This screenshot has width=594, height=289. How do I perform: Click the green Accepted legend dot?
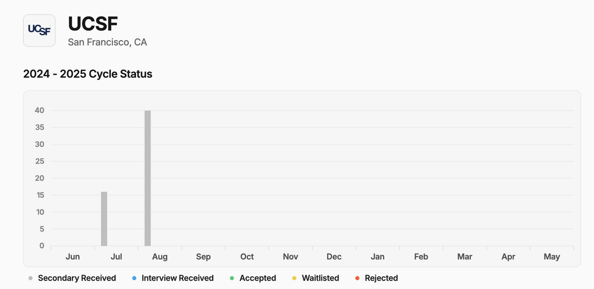coord(232,278)
